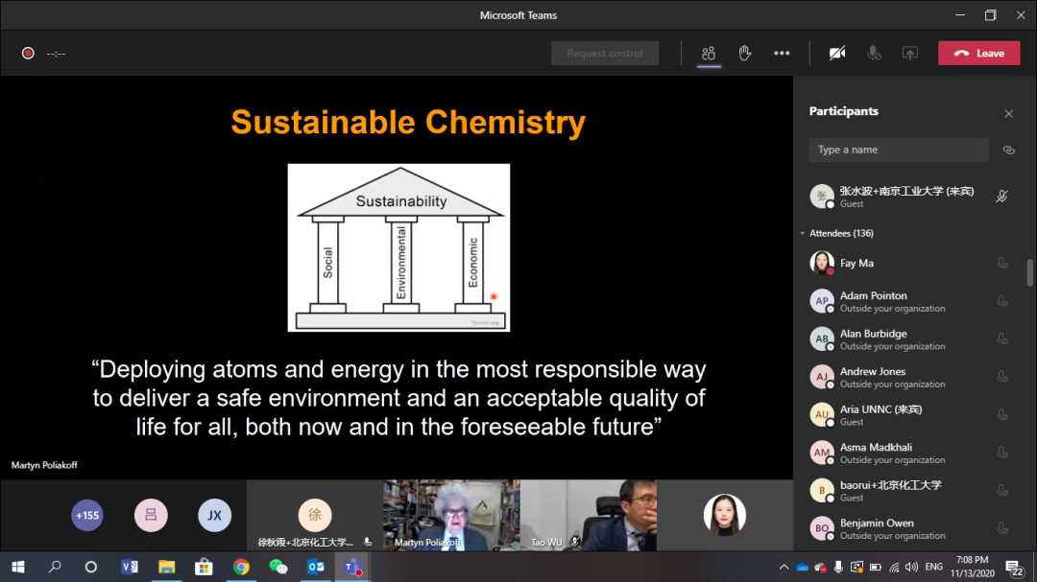Click the Request control button
The width and height of the screenshot is (1037, 582).
click(605, 54)
